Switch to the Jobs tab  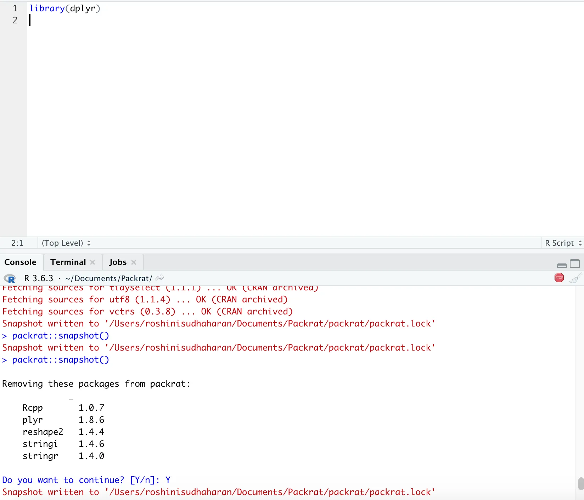[x=118, y=262]
